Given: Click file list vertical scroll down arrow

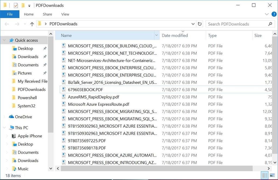Looking at the screenshot, I should click(275, 162).
